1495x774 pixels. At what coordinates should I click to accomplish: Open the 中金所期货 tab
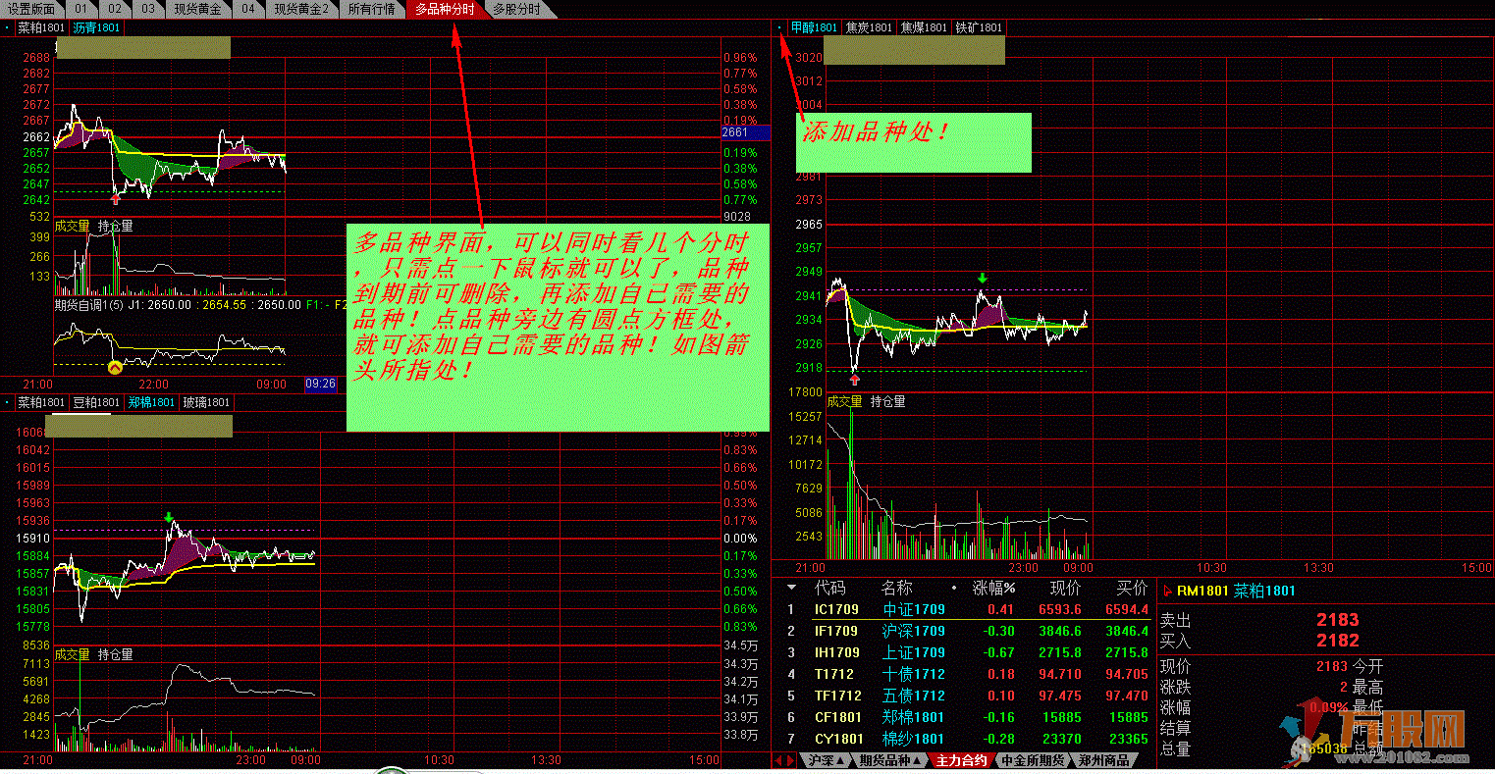[1032, 760]
